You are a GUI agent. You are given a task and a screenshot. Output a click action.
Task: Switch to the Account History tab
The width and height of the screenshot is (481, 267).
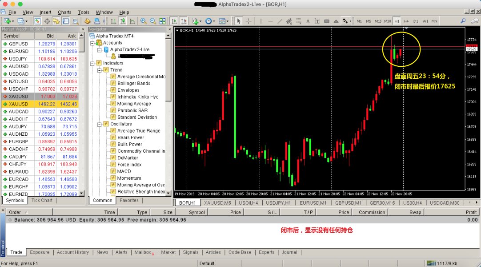click(72, 252)
